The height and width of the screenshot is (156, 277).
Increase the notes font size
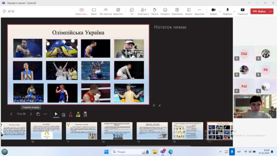click(x=154, y=105)
